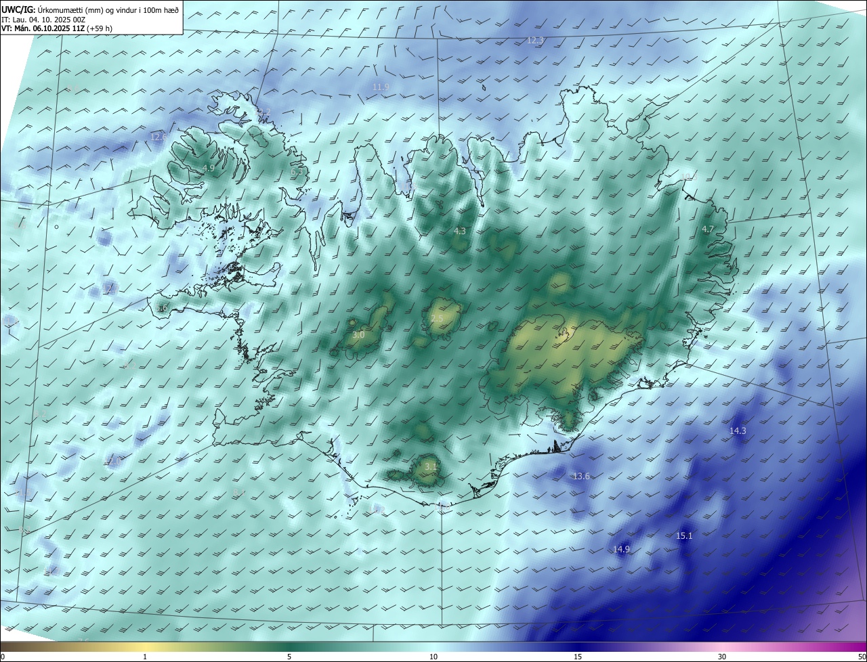This screenshot has height=662, width=867.
Task: Click the value label "15.1" over the ocean
Action: pyautogui.click(x=684, y=535)
